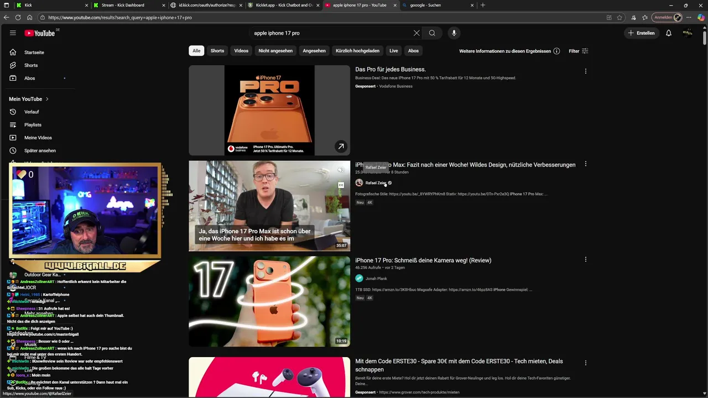
Task: Open the three-dot menu for the Vodafone ad
Action: 585,71
